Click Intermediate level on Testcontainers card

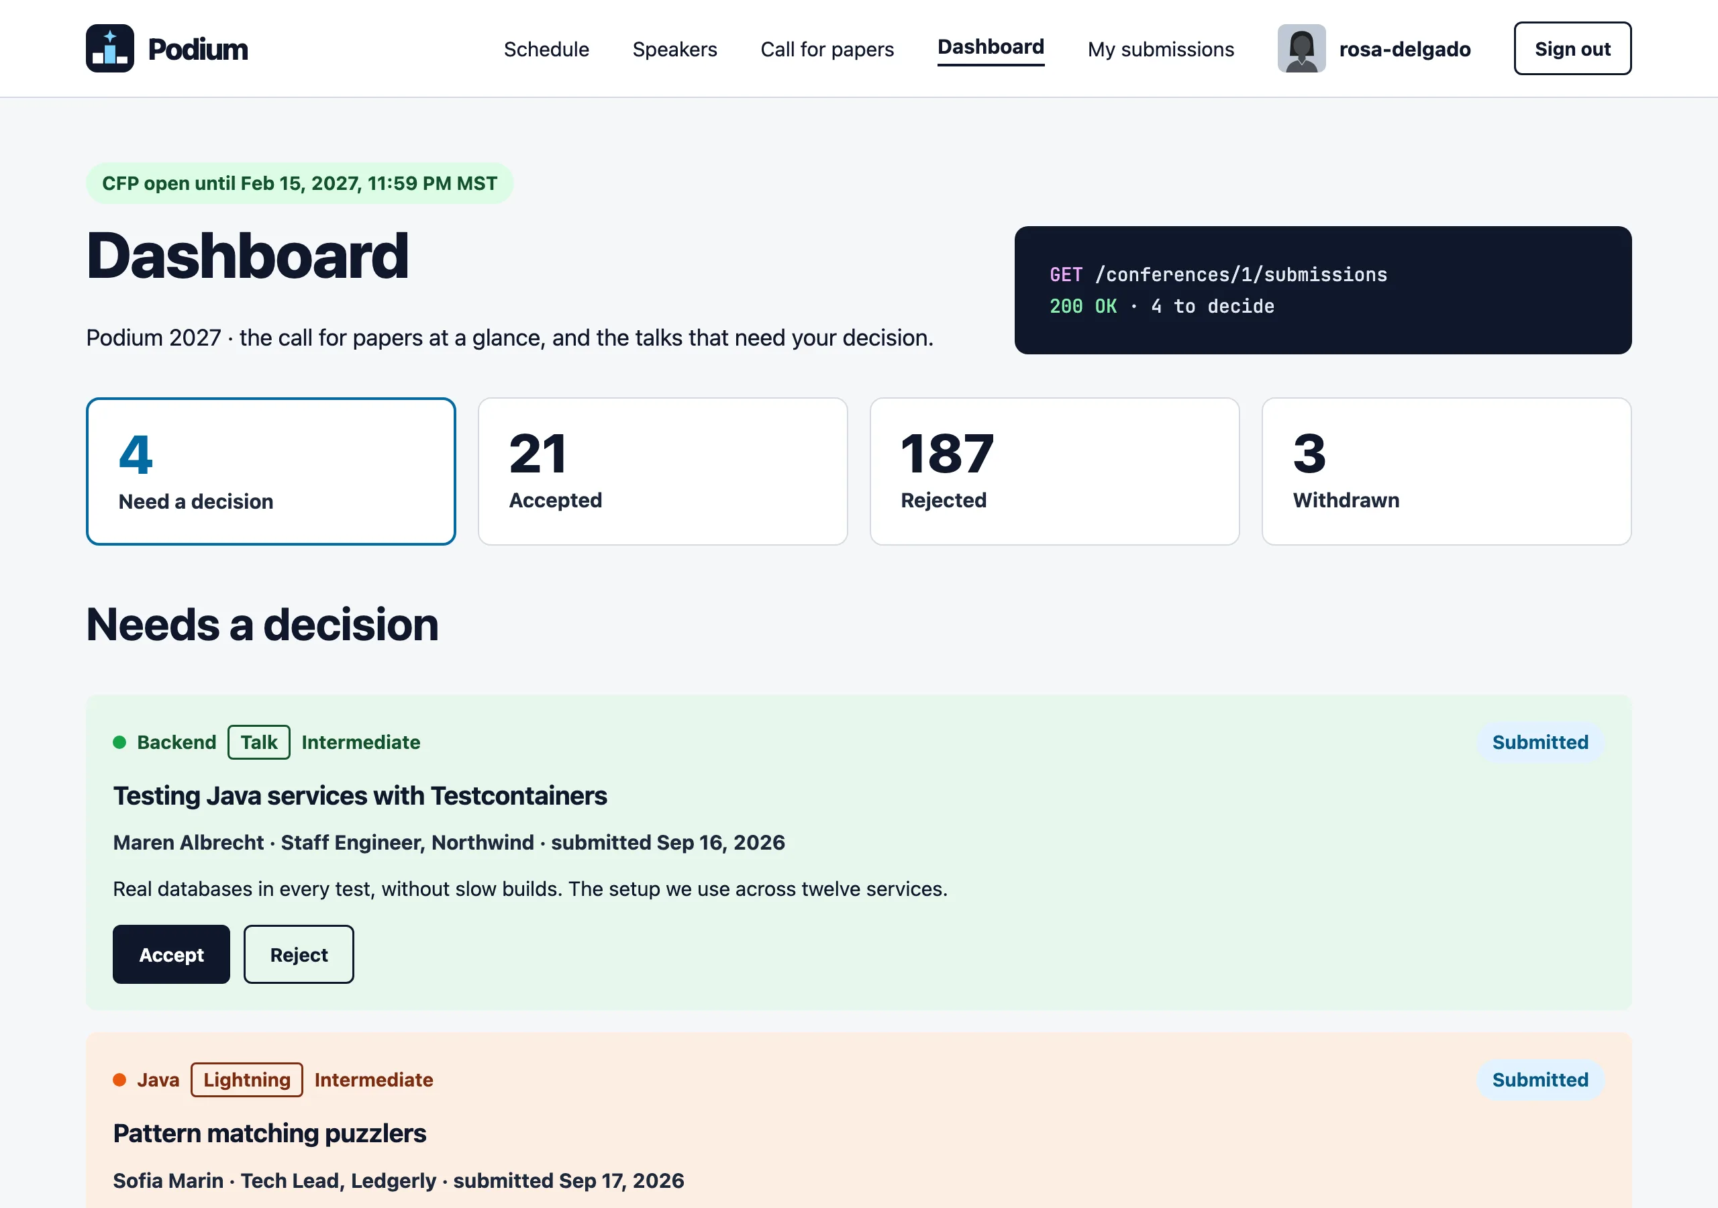pos(360,742)
